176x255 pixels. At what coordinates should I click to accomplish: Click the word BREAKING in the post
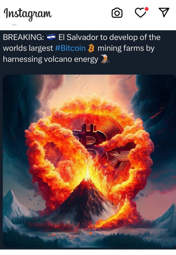(x=23, y=37)
